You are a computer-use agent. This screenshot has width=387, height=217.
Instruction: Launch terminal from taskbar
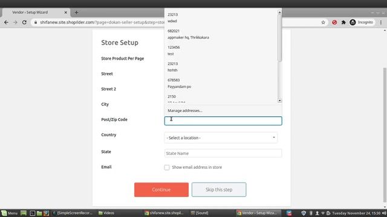pyautogui.click(x=32, y=213)
